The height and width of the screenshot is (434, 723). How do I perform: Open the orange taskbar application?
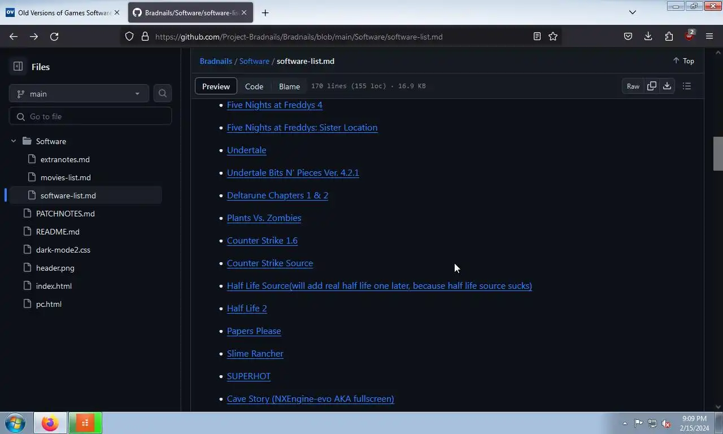[x=85, y=423]
